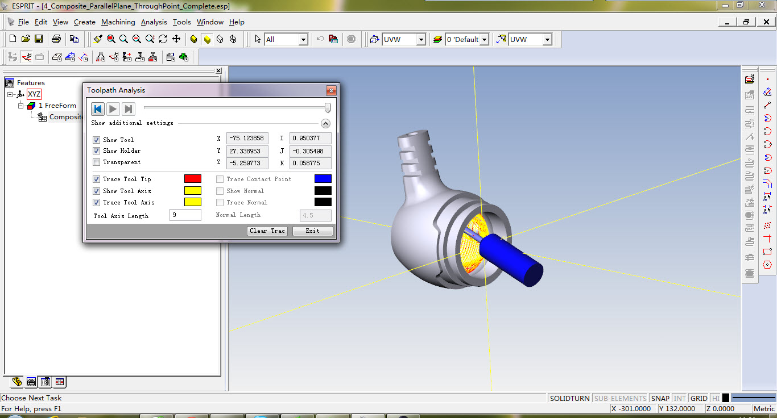Select the line segment tool
The width and height of the screenshot is (777, 418).
click(x=767, y=105)
